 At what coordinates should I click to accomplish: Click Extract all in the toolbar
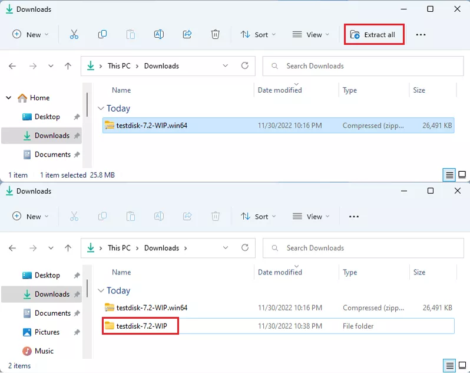373,35
